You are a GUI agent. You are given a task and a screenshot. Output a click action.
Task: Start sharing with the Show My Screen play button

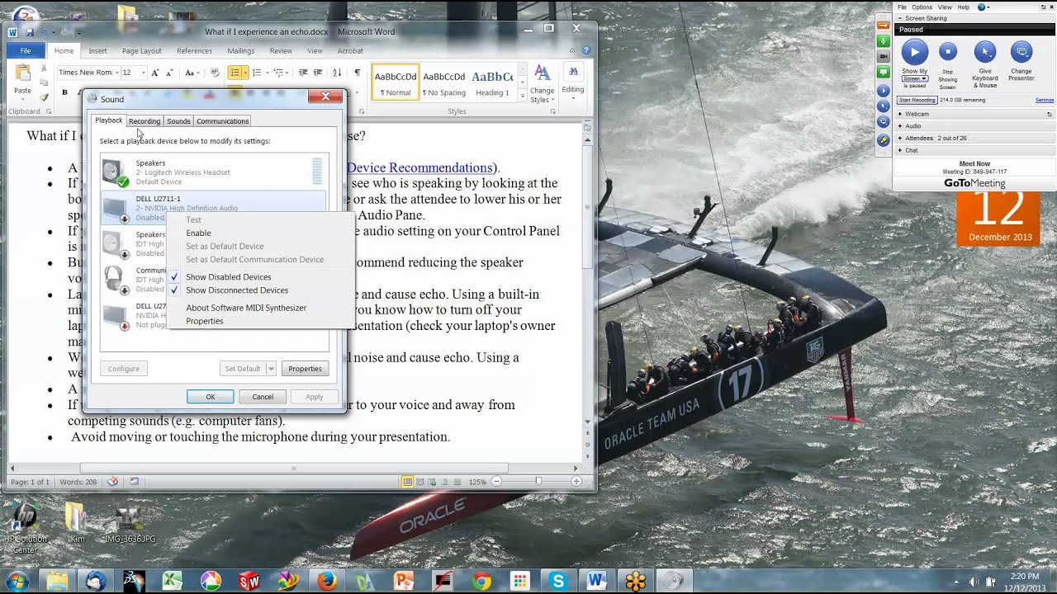coord(914,52)
